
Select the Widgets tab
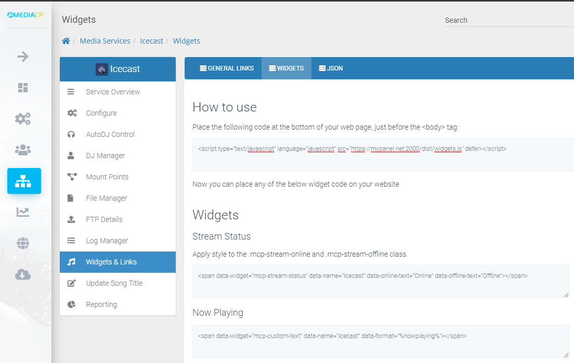pos(286,68)
